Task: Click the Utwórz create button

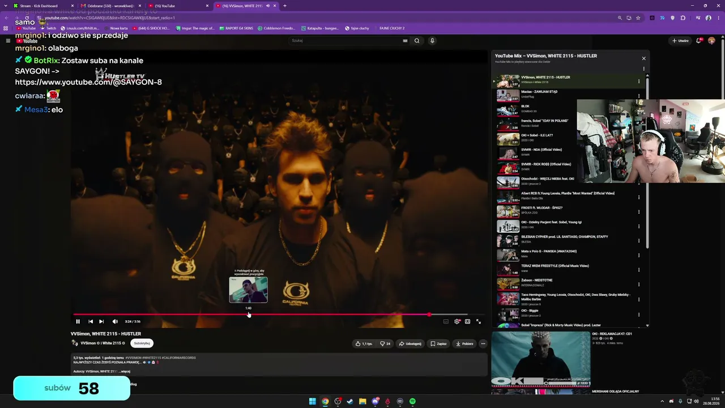Action: [x=680, y=41]
